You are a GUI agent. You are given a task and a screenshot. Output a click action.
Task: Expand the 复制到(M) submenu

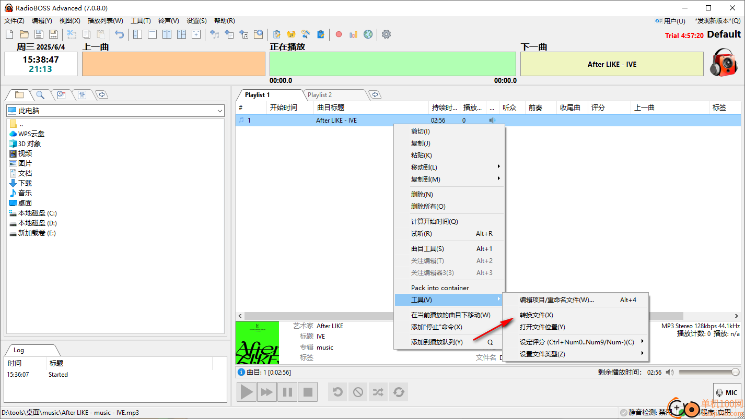(449, 179)
